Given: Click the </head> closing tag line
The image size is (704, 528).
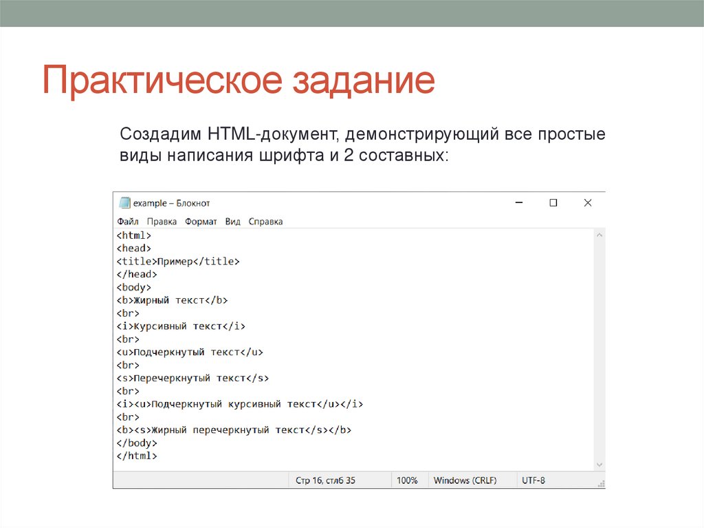Looking at the screenshot, I should click(x=137, y=275).
